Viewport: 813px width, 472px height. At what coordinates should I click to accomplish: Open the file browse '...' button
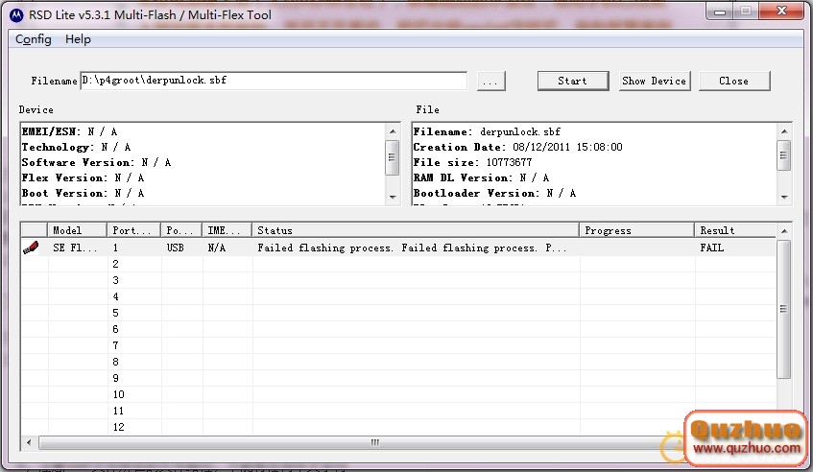point(490,82)
